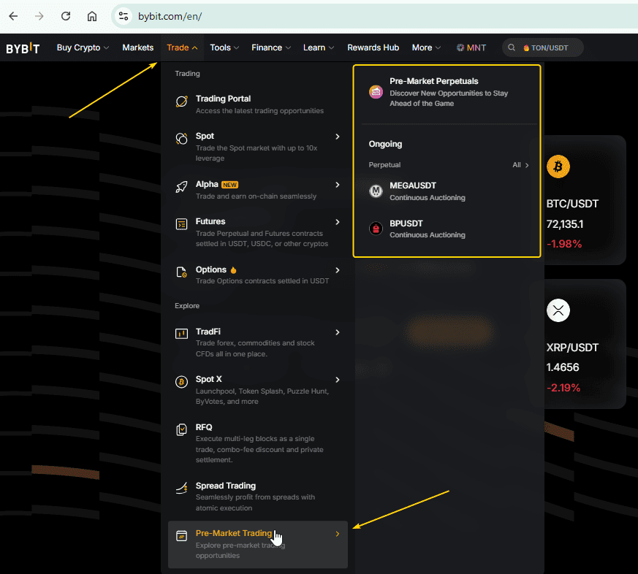638x574 pixels.
Task: Click the Futures contract icon
Action: pos(181,224)
